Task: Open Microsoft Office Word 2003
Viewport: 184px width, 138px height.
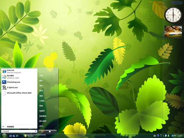Action: [x=19, y=93]
